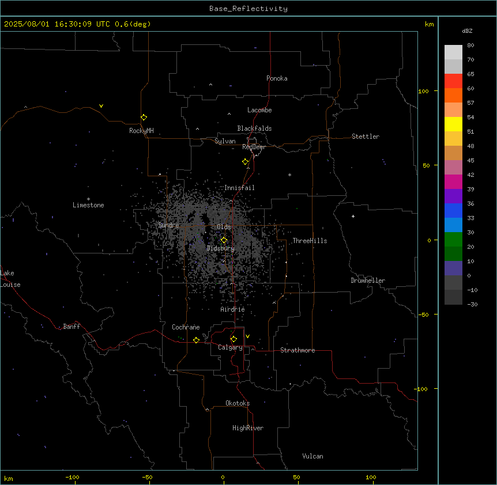Screen dimensions: 497x485
Task: Click the dBZ legend heading
Action: pos(467,31)
